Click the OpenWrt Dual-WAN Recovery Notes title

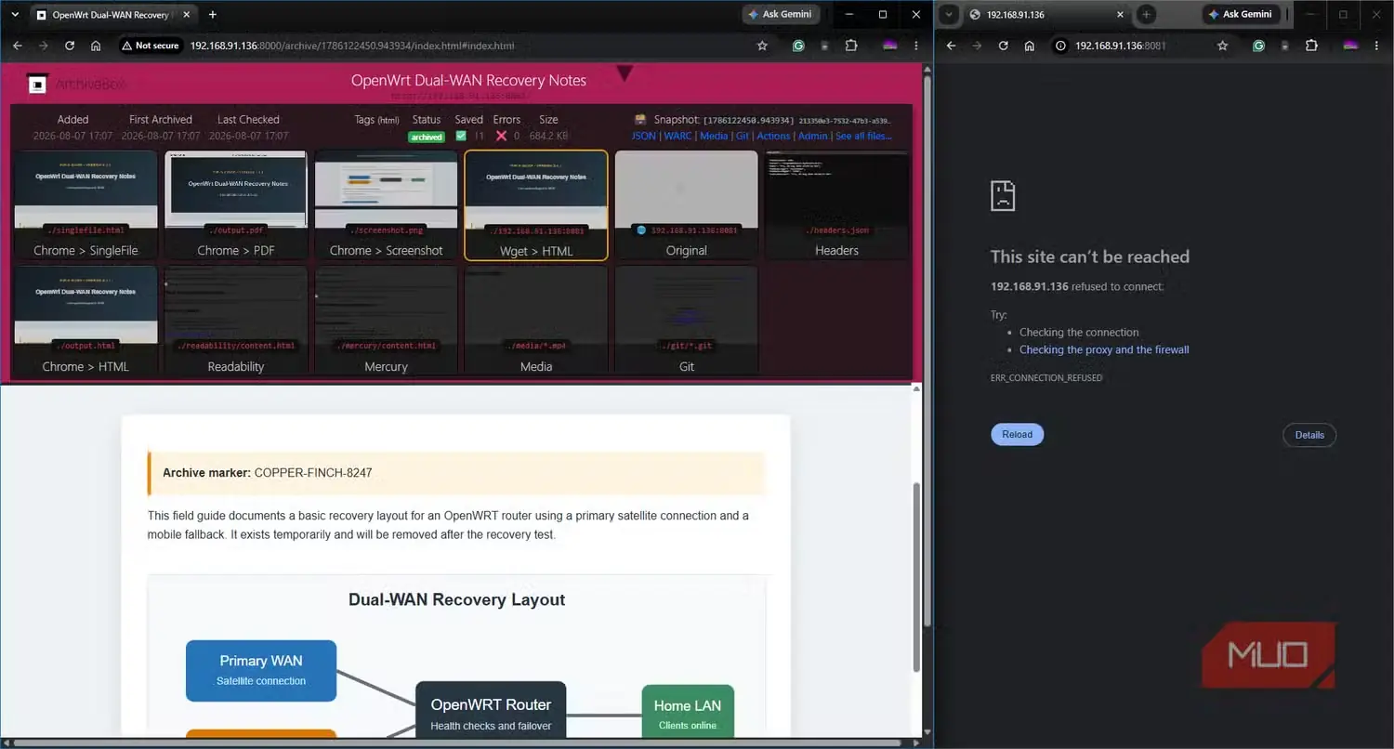pyautogui.click(x=468, y=80)
